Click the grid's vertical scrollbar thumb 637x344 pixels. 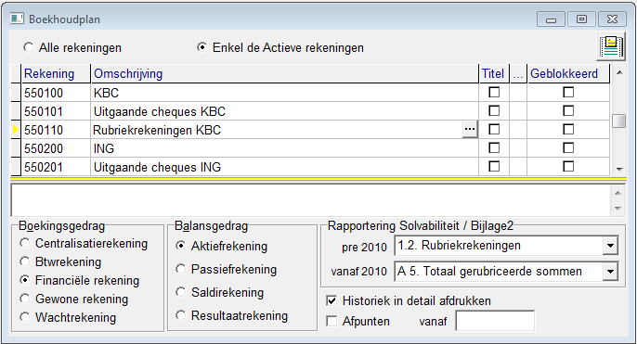(x=619, y=121)
